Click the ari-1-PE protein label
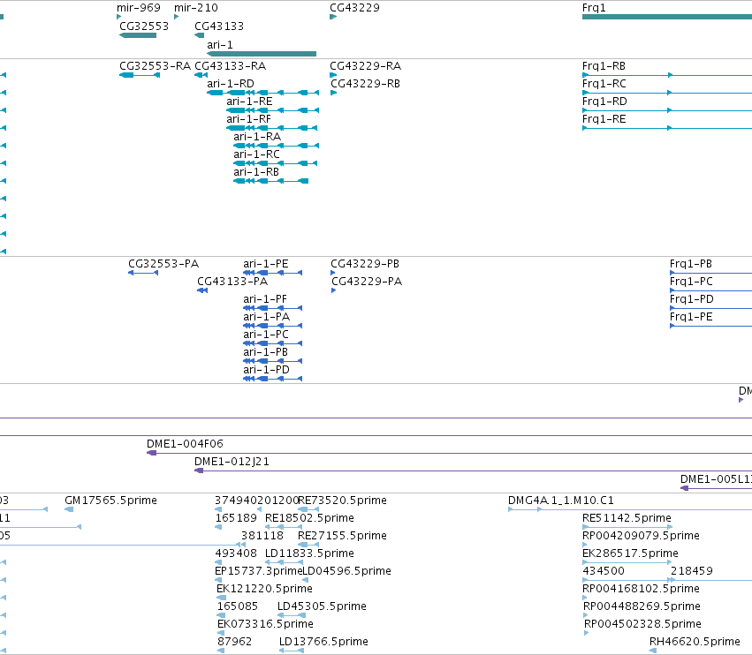Screen dimensions: 752x655 pyautogui.click(x=266, y=264)
